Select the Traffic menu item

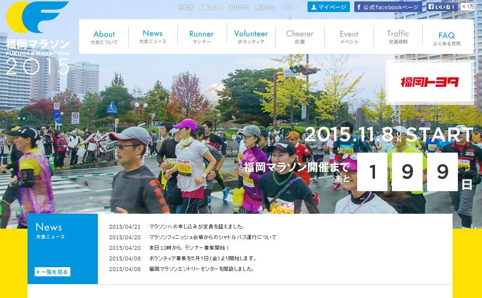tap(398, 37)
